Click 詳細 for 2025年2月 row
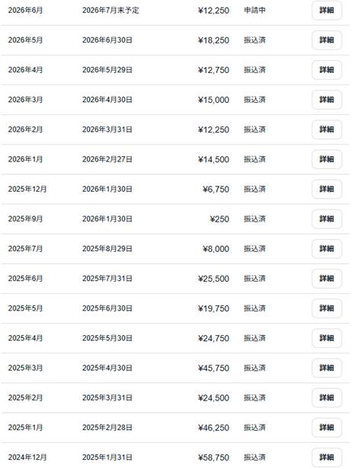Screen dimensions: 355x469 tap(327, 397)
